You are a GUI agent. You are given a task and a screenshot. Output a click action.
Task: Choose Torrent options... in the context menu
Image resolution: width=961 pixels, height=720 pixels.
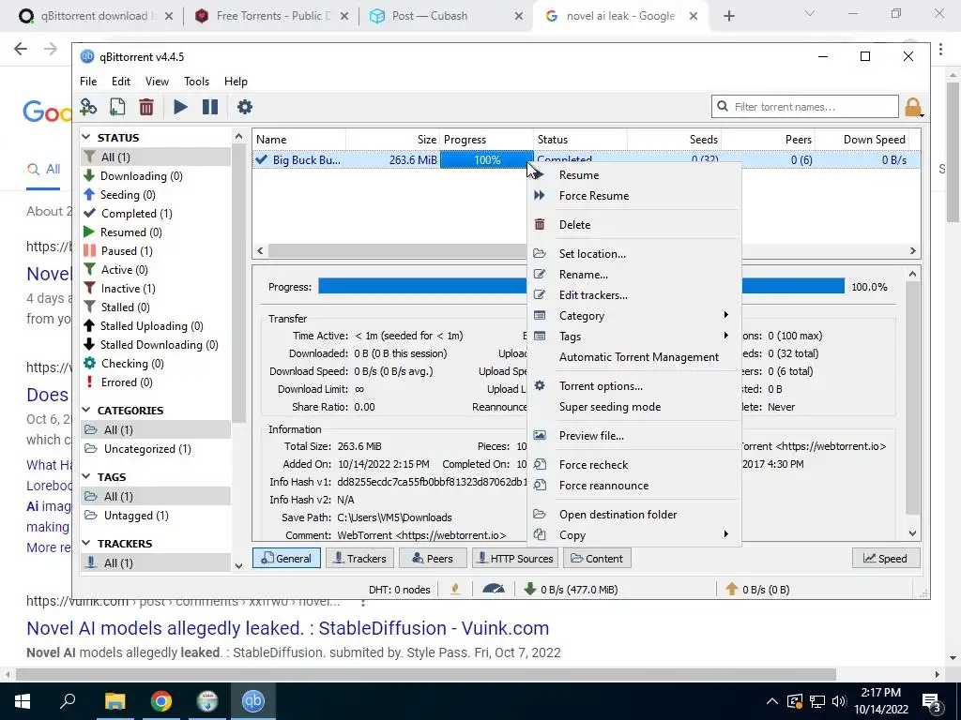point(634,386)
